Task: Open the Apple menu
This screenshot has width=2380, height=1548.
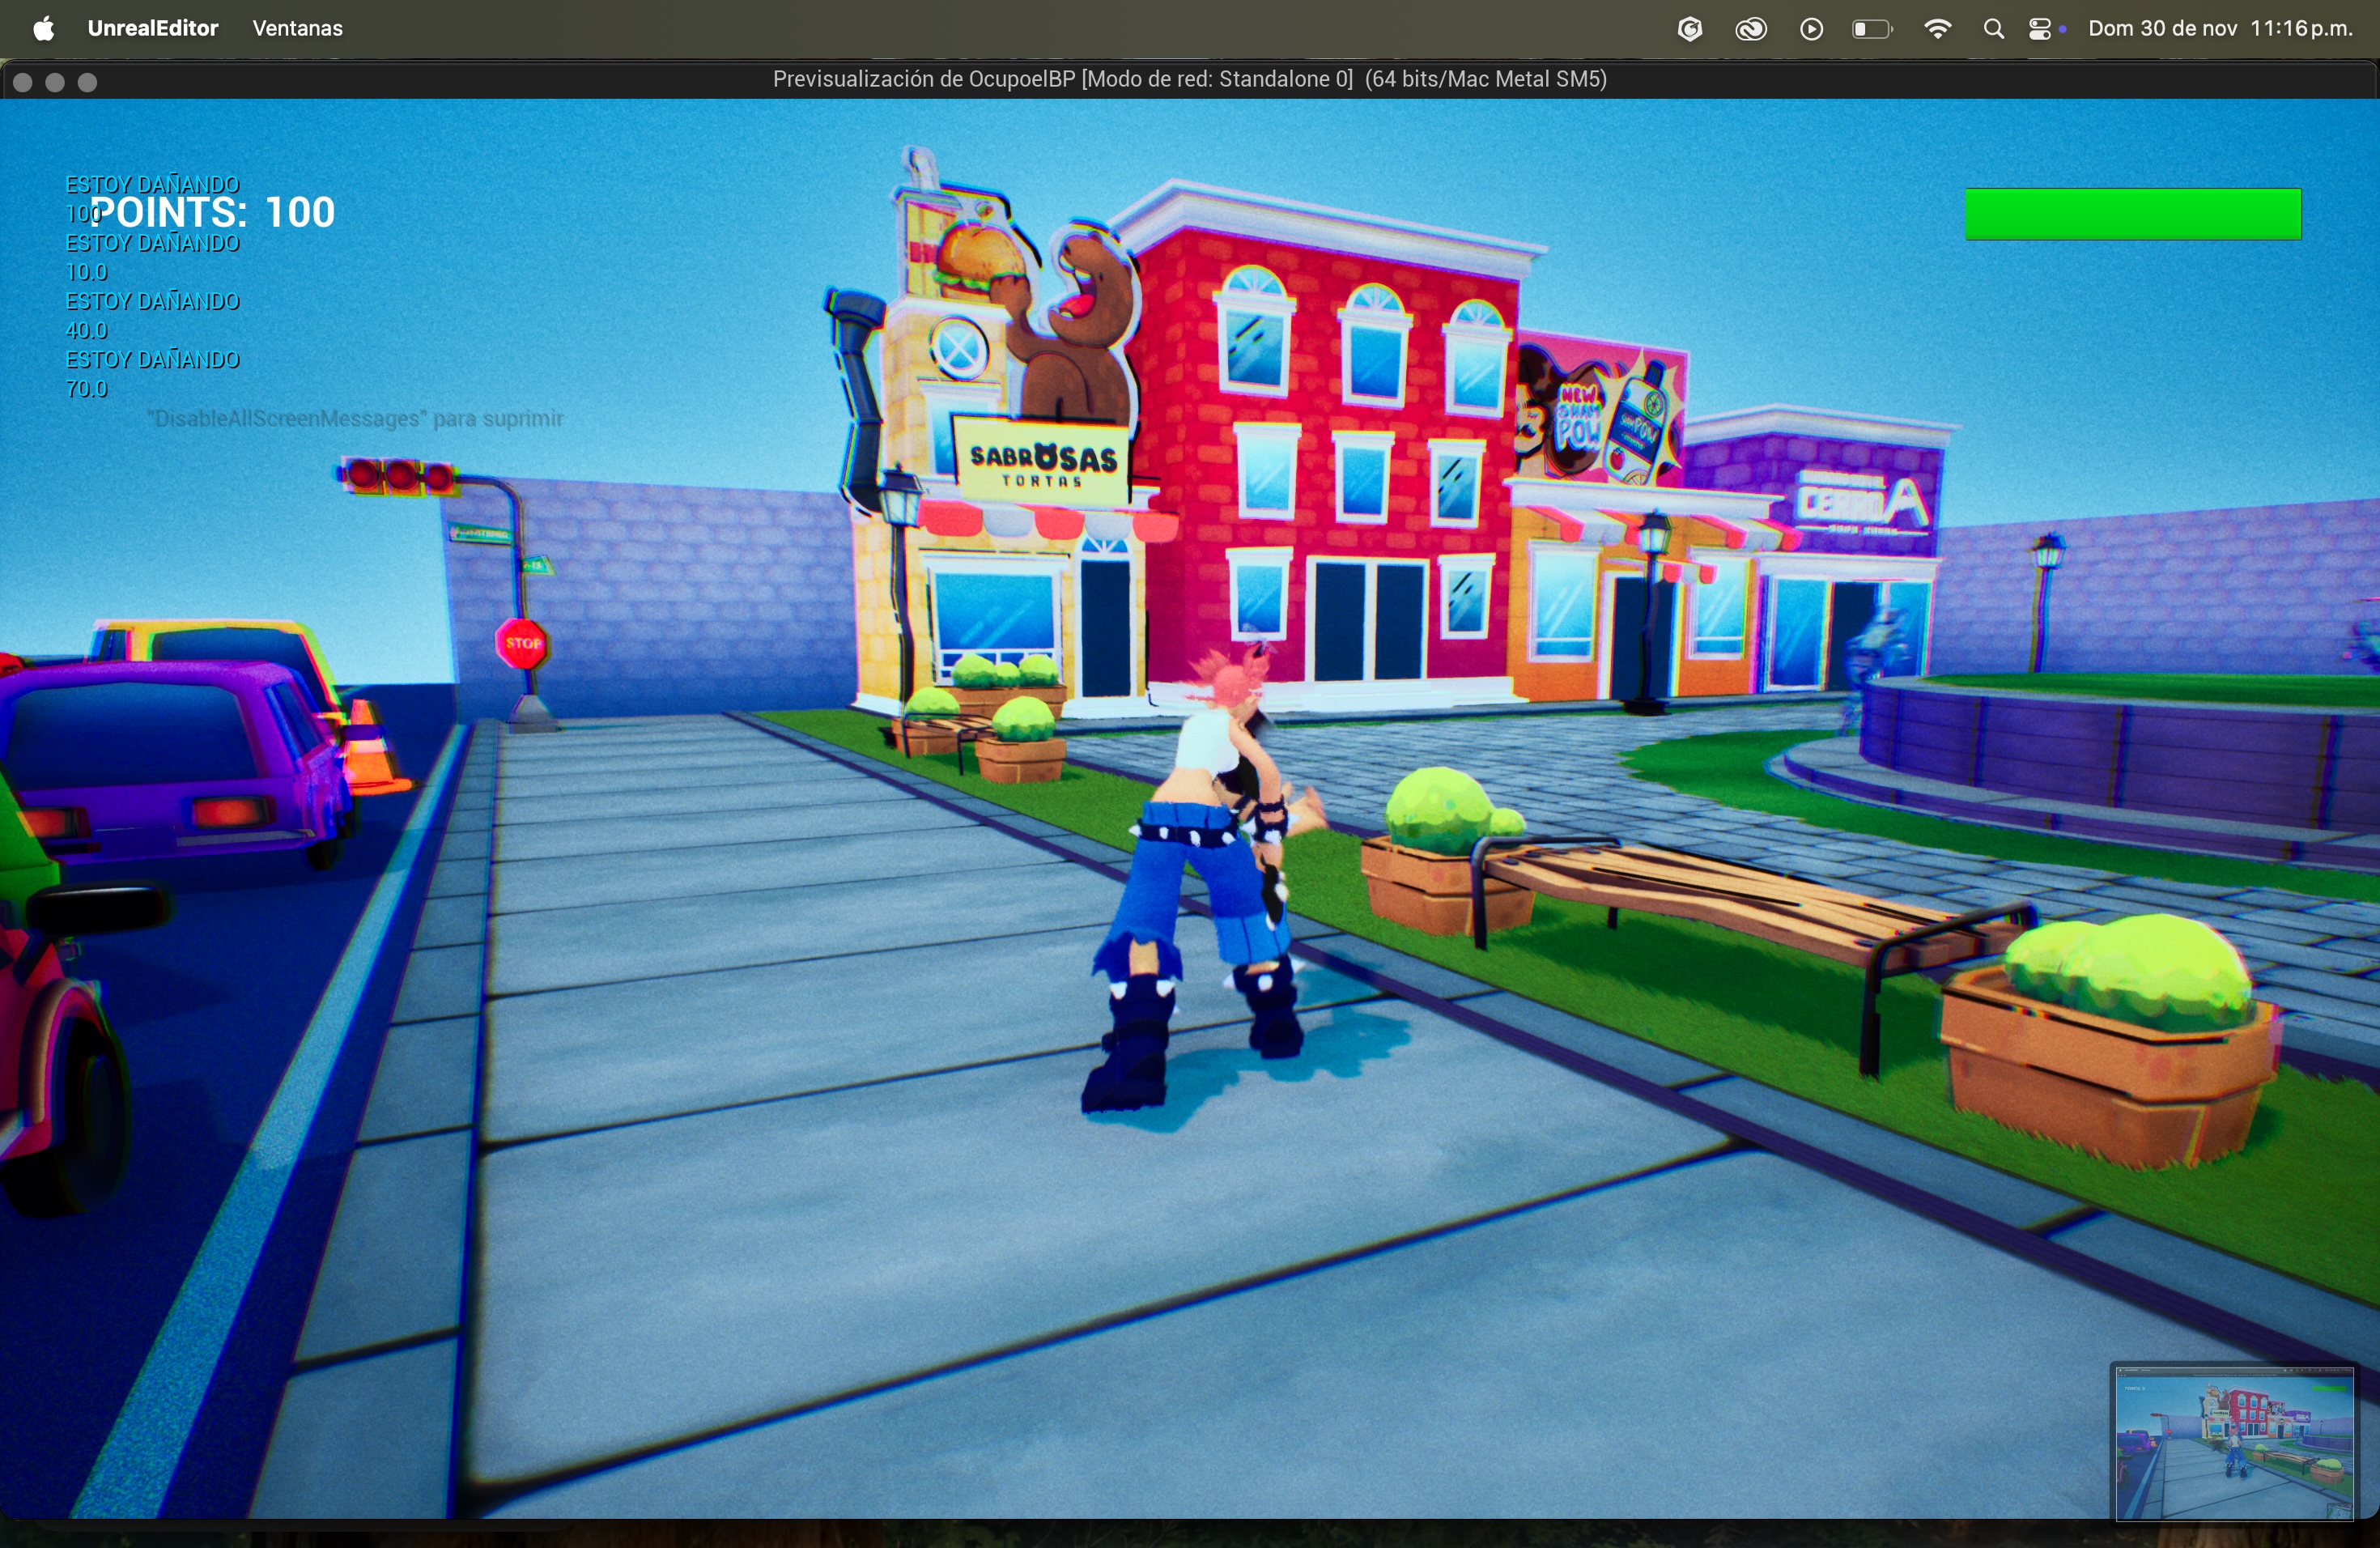Action: pyautogui.click(x=43, y=29)
